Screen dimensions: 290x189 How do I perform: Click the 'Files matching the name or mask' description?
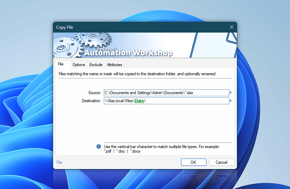(137, 74)
